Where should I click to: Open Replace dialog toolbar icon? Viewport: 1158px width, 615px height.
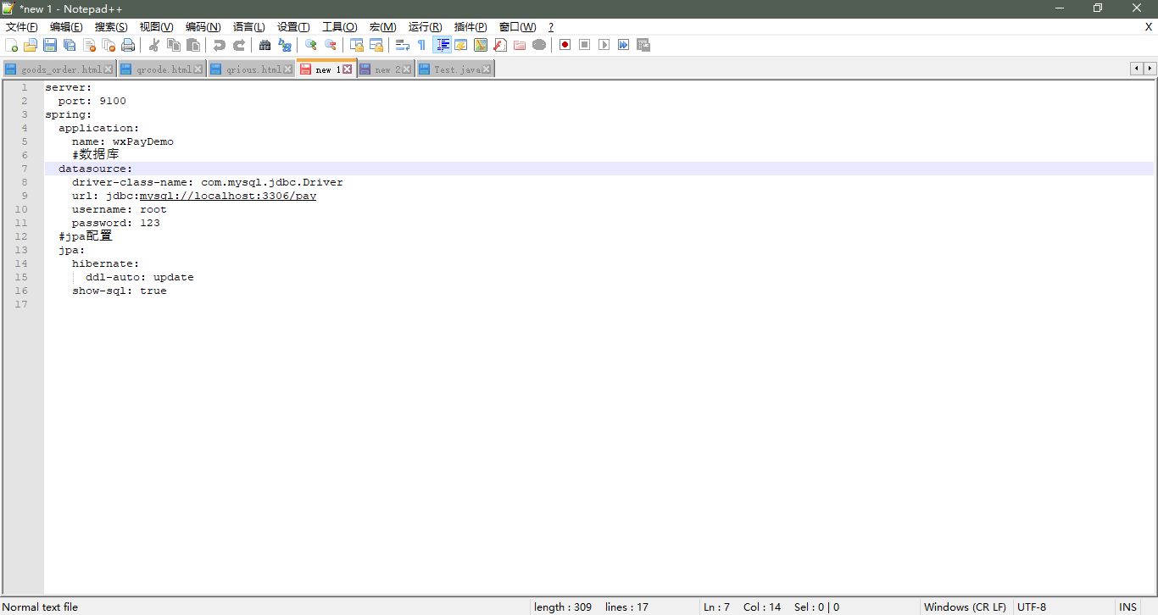(x=285, y=45)
